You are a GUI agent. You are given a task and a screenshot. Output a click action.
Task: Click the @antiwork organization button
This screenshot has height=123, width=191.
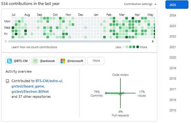(x=44, y=61)
